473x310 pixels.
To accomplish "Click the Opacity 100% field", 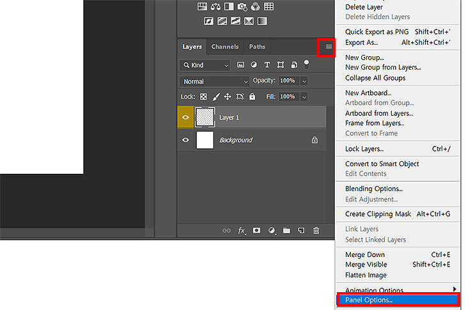I will point(289,81).
